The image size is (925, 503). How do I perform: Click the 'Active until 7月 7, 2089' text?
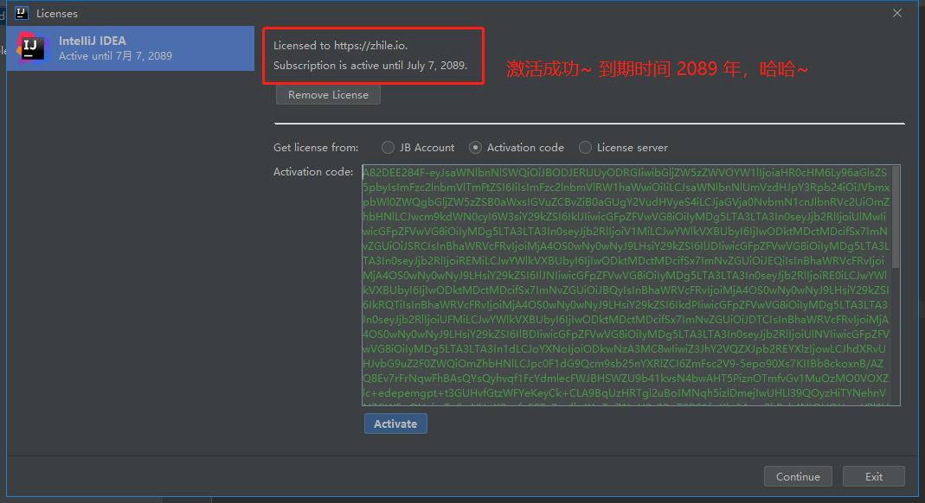pos(116,56)
